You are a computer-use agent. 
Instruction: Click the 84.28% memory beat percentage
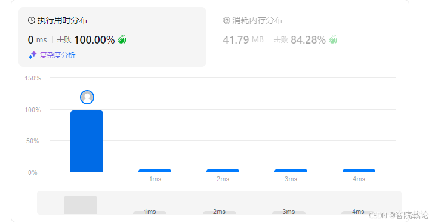coord(308,40)
